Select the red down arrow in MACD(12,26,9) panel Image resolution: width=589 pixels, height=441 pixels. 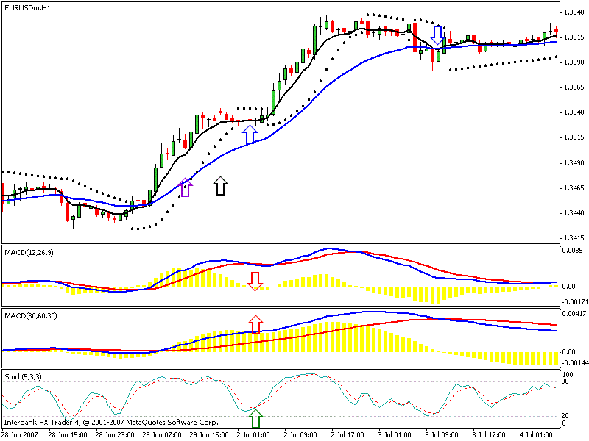[x=255, y=280]
